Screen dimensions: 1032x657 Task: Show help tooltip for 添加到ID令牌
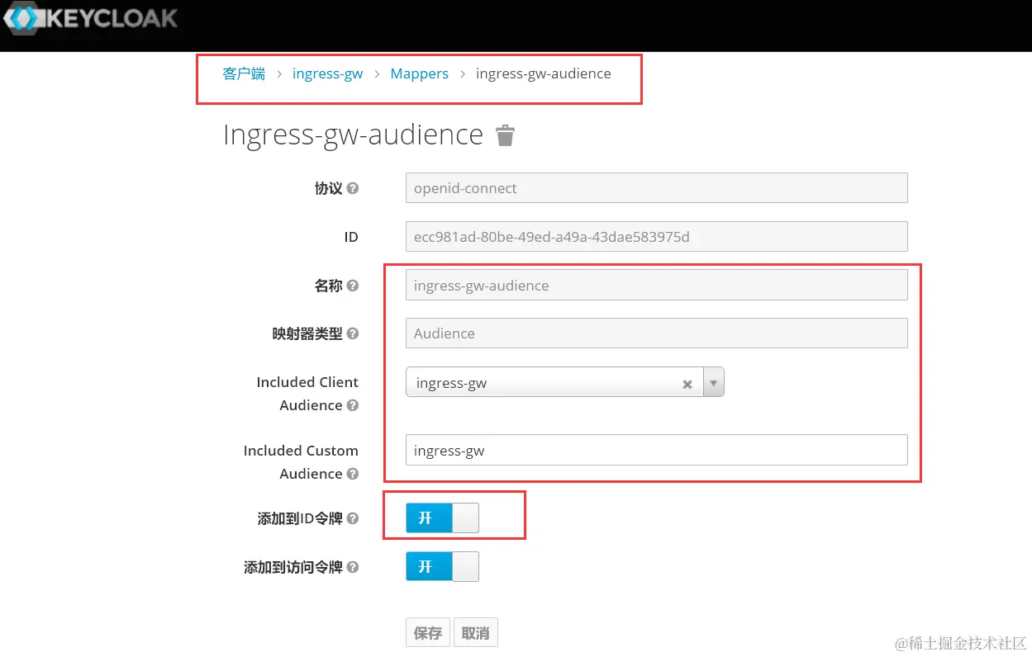point(353,519)
